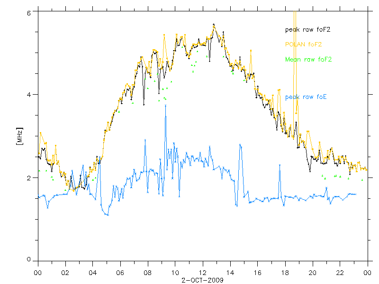Click the 'peak raw foE' legend label
The height and width of the screenshot is (284, 379).
click(x=306, y=97)
